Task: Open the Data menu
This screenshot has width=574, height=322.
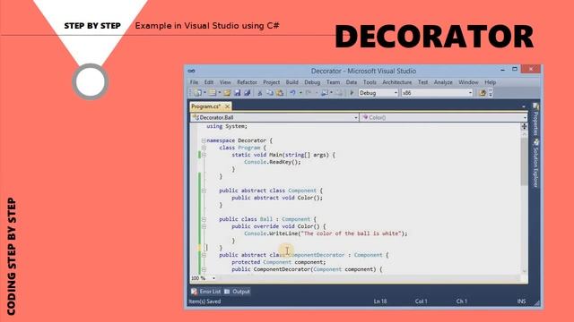Action: point(352,82)
